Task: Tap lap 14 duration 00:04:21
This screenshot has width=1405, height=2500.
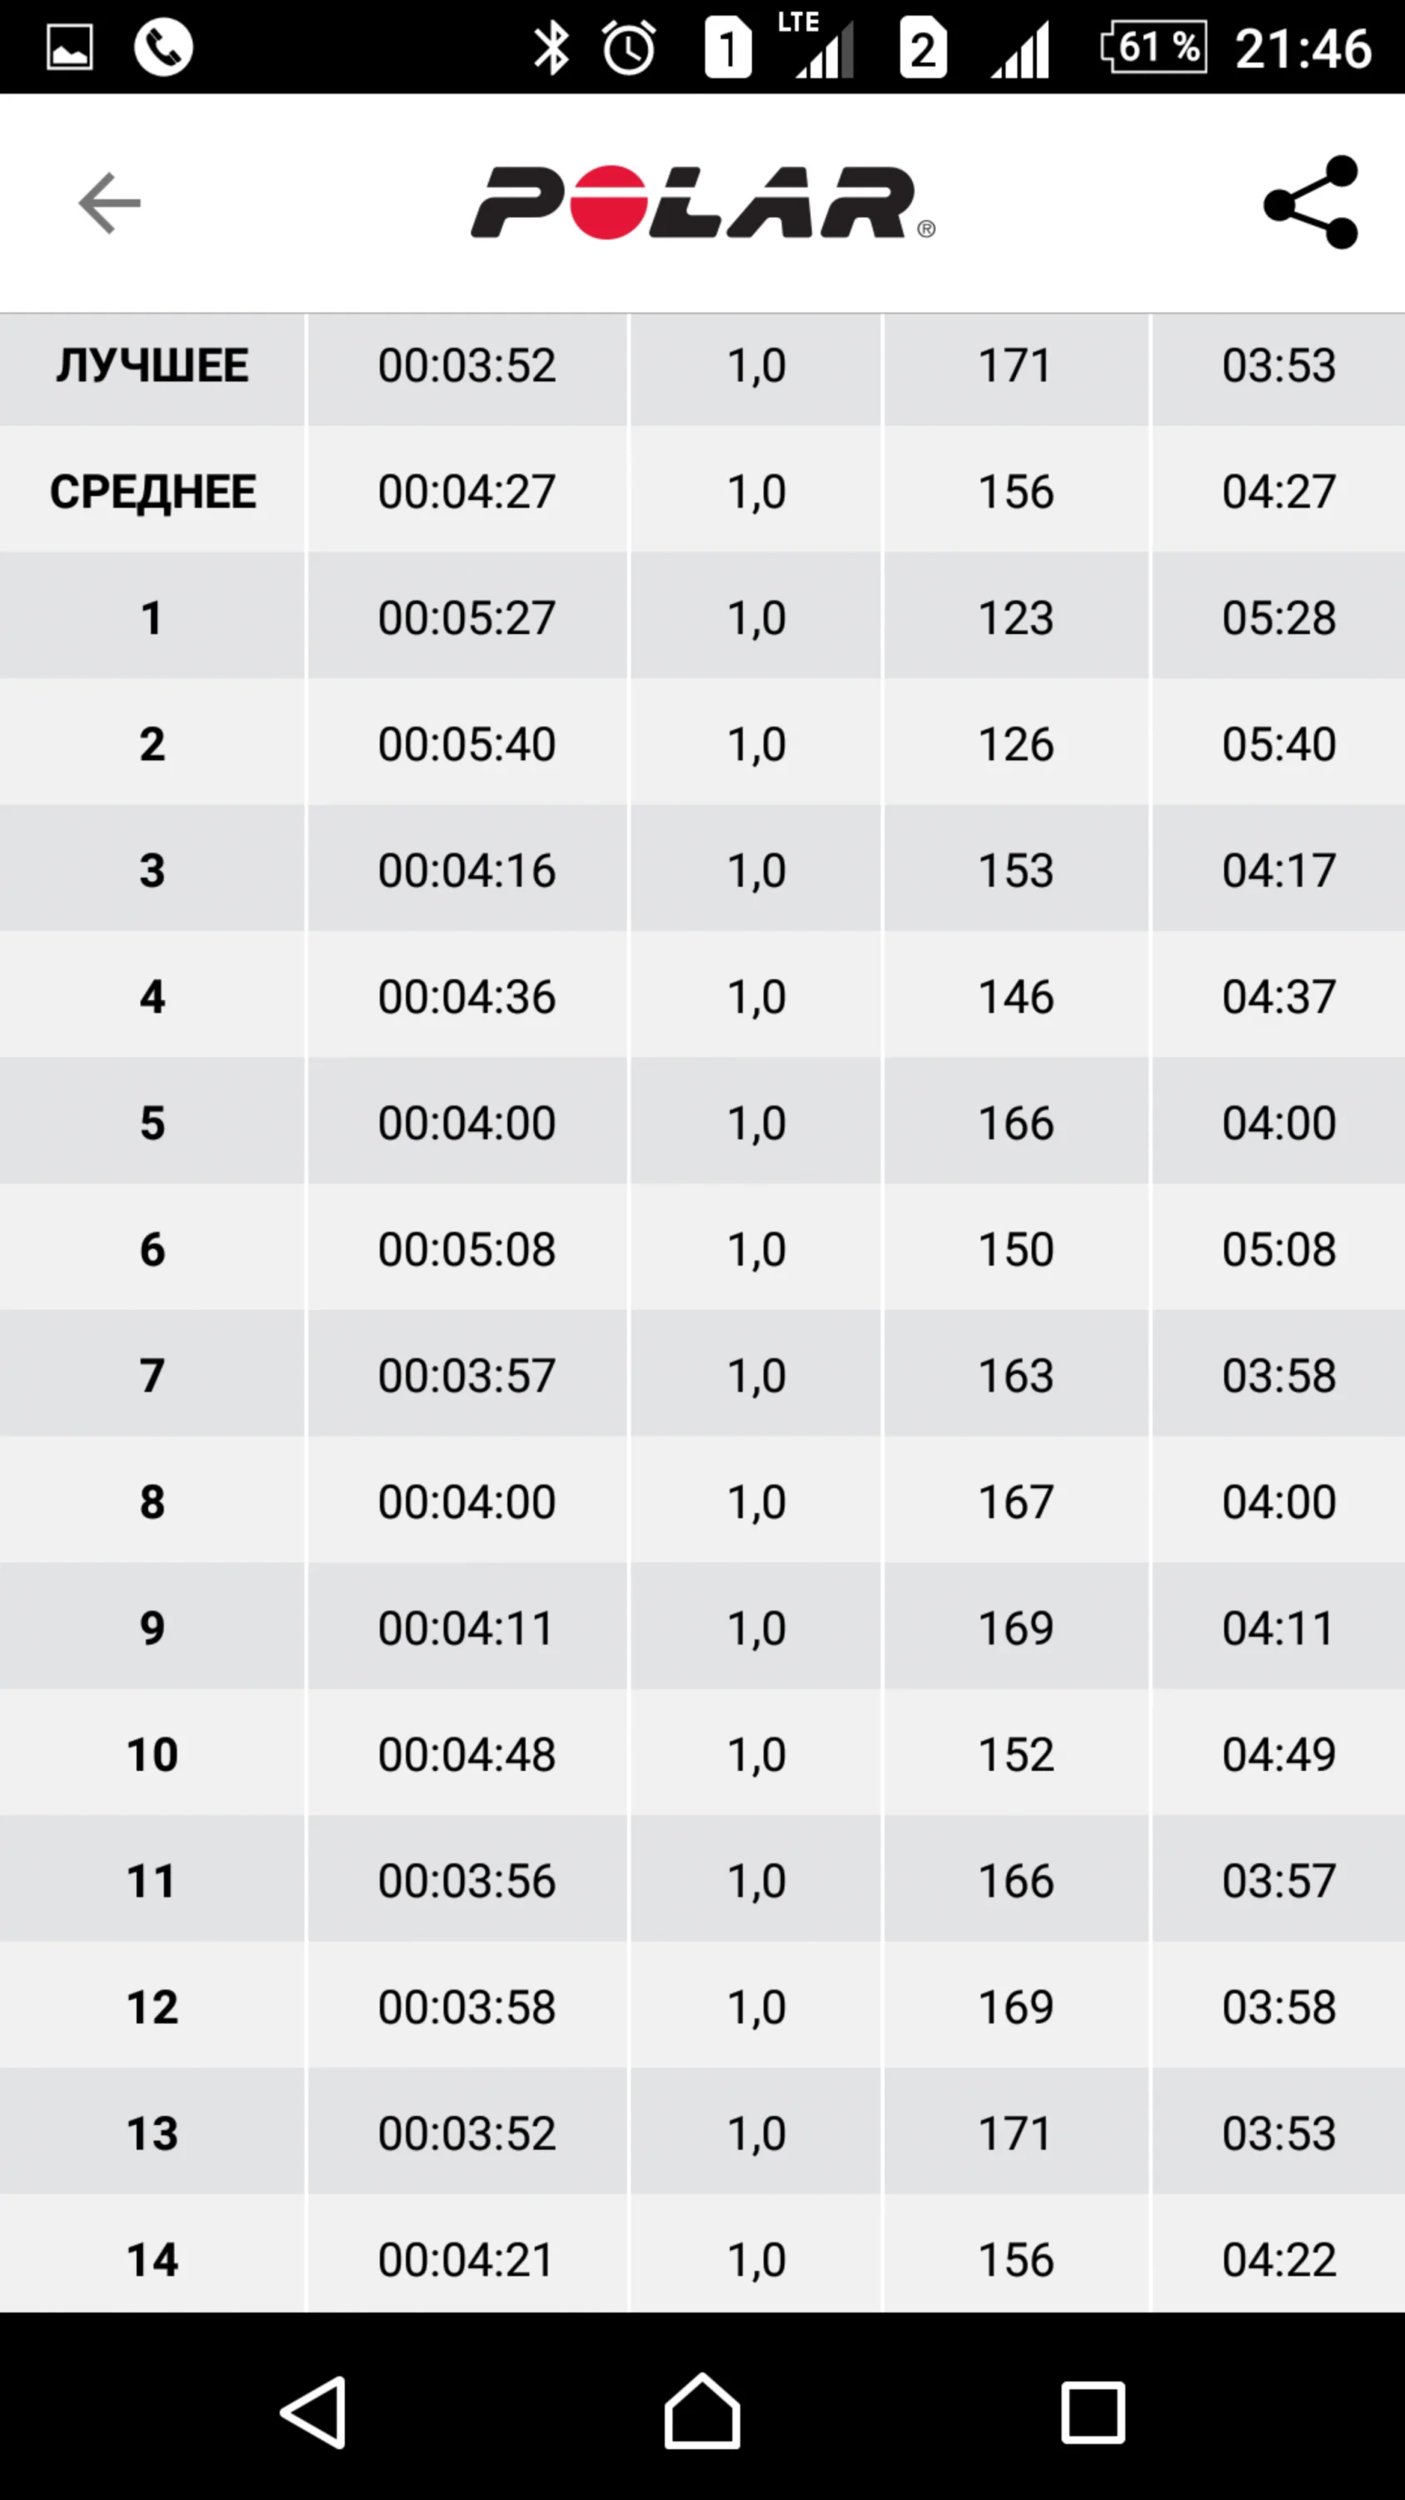Action: pos(466,2259)
